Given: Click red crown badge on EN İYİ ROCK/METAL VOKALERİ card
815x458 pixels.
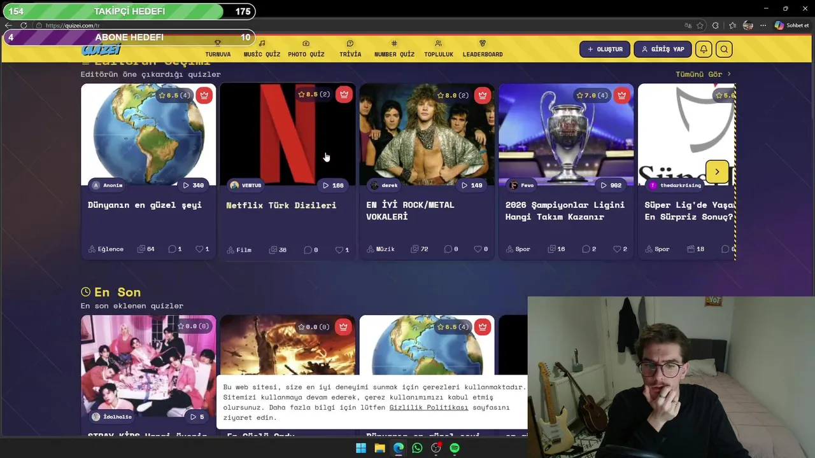Looking at the screenshot, I should 482,95.
